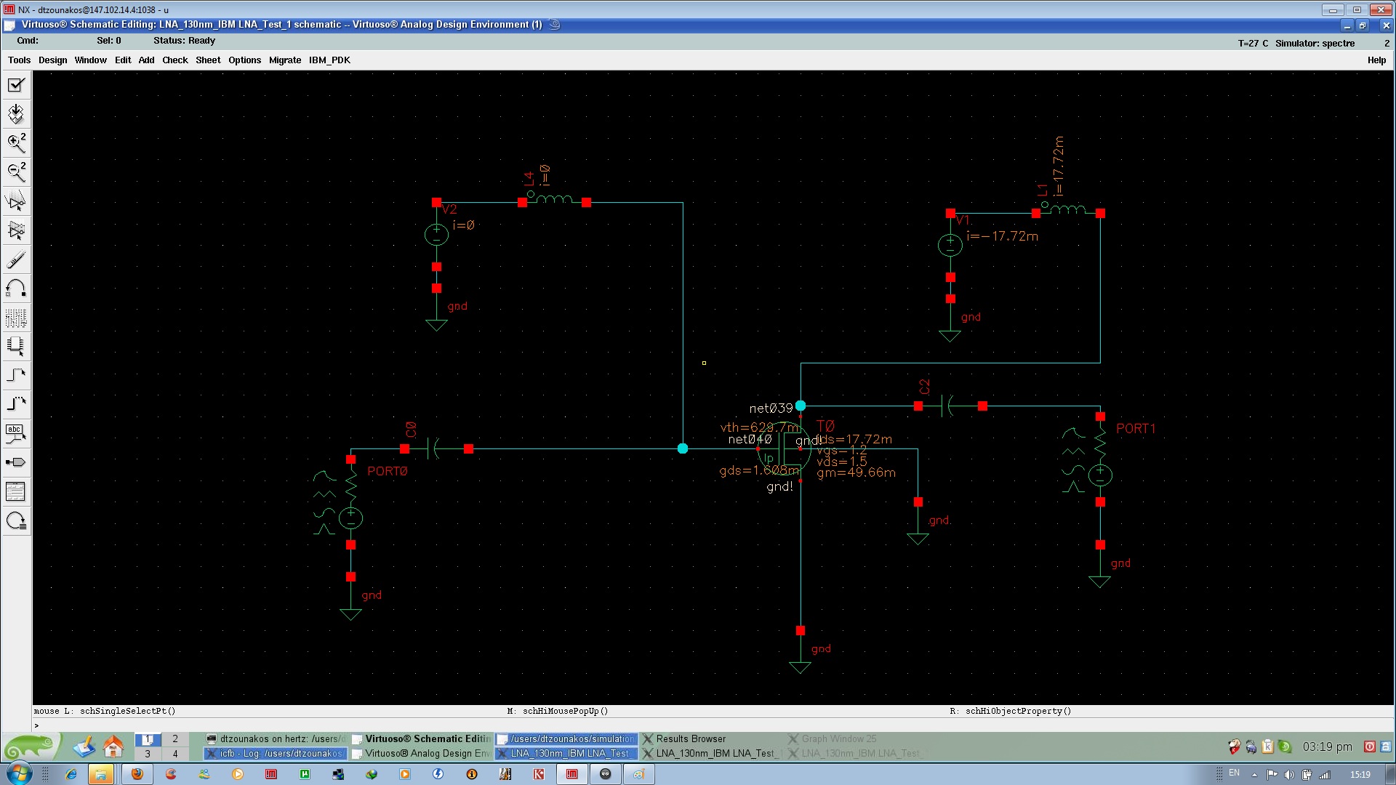Screen dimensions: 1396x785
Task: Open the Help menu
Action: click(x=1376, y=60)
